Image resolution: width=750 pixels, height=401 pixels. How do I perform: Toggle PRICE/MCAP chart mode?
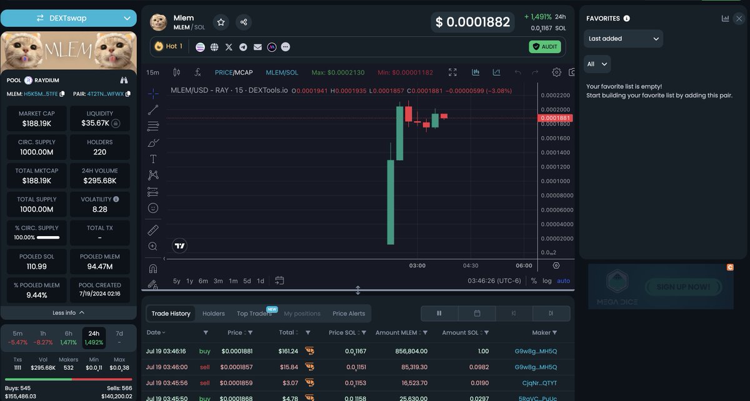click(234, 72)
